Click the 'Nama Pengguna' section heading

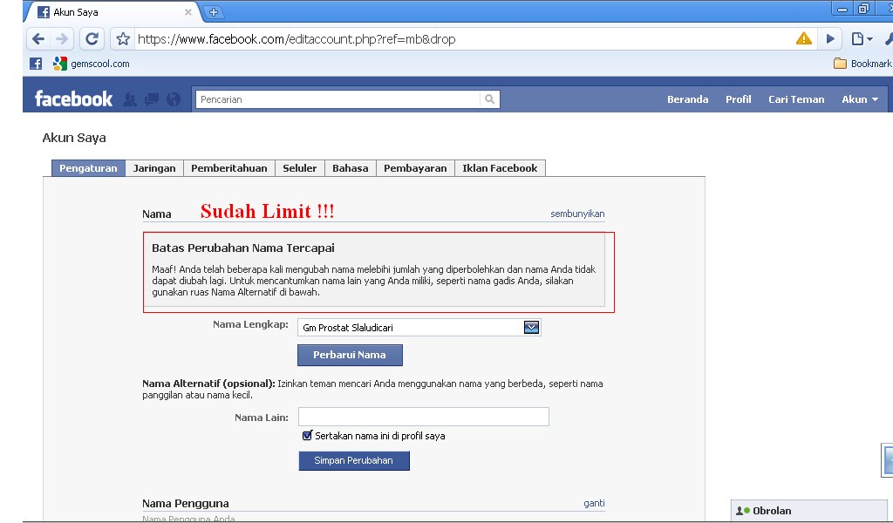pos(186,503)
